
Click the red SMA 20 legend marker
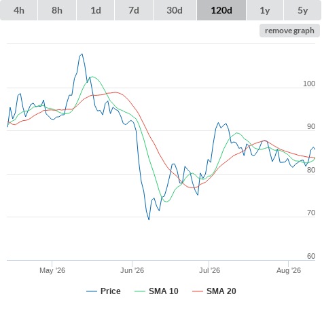click(x=198, y=291)
